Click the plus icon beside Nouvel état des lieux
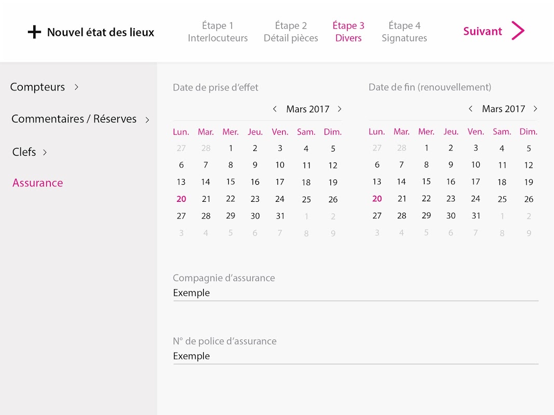Viewport: 554px width, 415px height. (34, 32)
